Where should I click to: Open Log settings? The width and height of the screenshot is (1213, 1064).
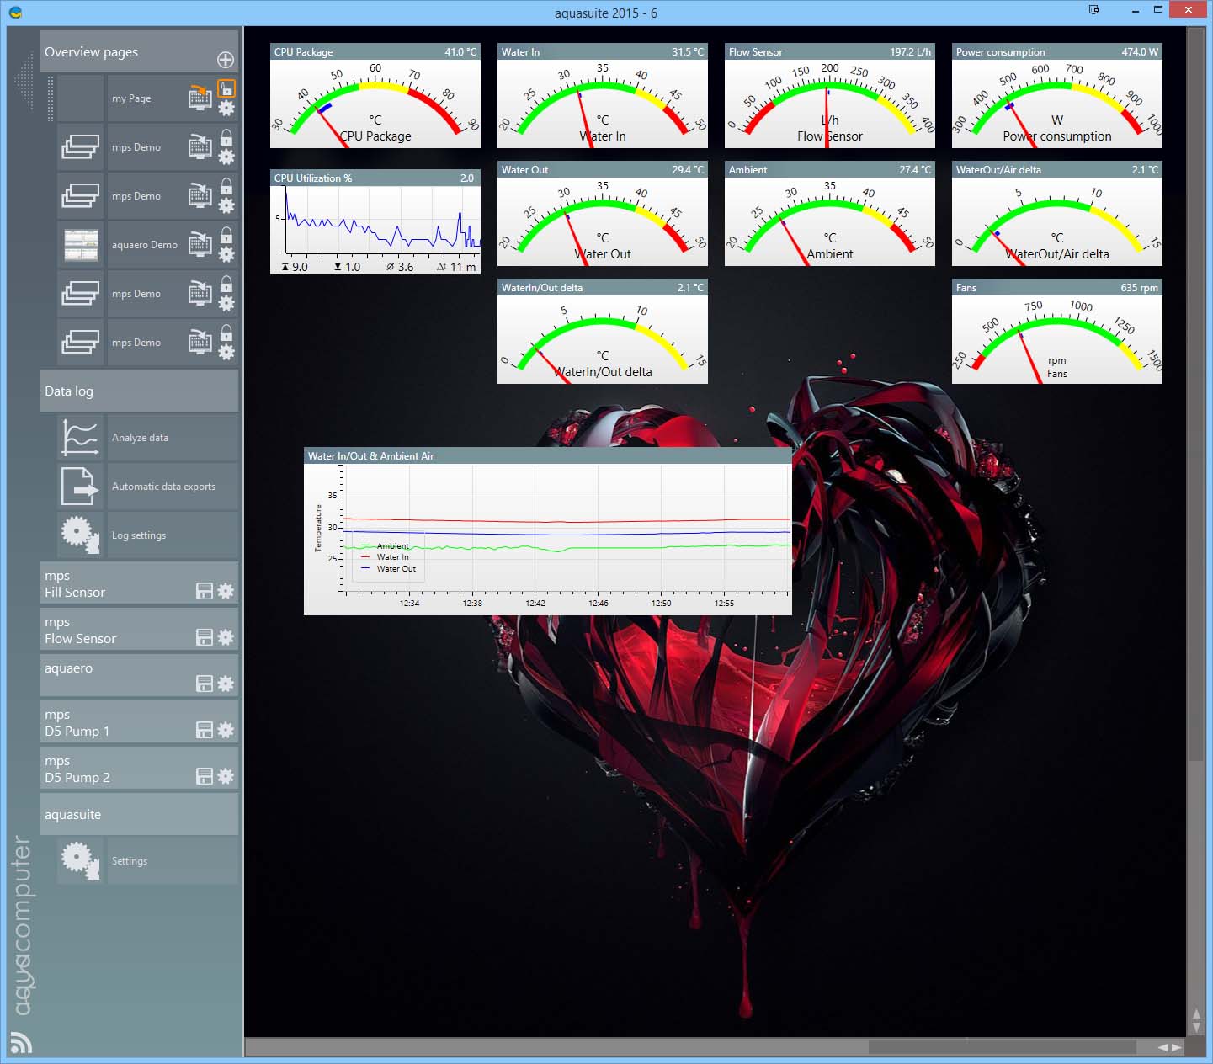139,535
